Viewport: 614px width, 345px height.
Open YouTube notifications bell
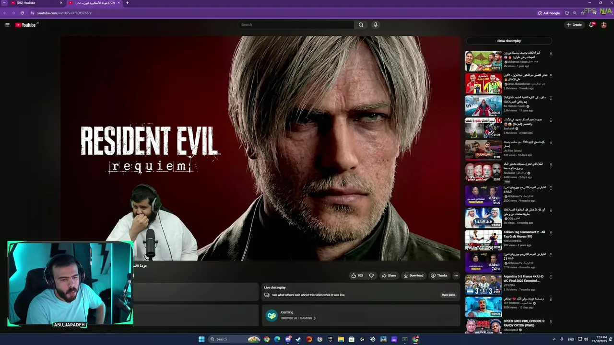[591, 25]
